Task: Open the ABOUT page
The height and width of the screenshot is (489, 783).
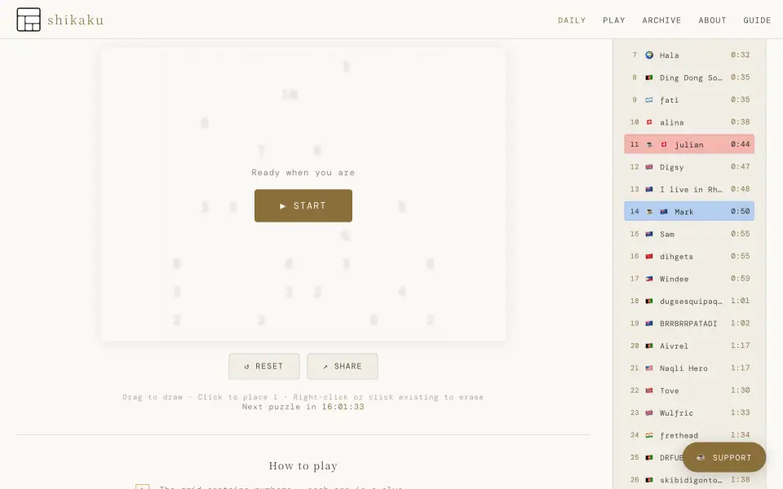Action: point(712,20)
